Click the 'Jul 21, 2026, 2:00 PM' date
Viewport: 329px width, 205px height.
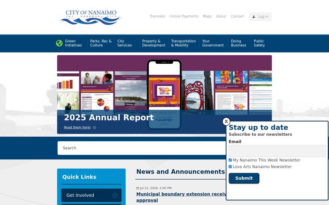coord(156,188)
